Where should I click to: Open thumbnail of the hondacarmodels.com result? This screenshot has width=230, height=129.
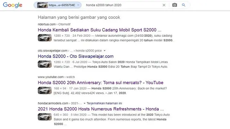pos(45,117)
